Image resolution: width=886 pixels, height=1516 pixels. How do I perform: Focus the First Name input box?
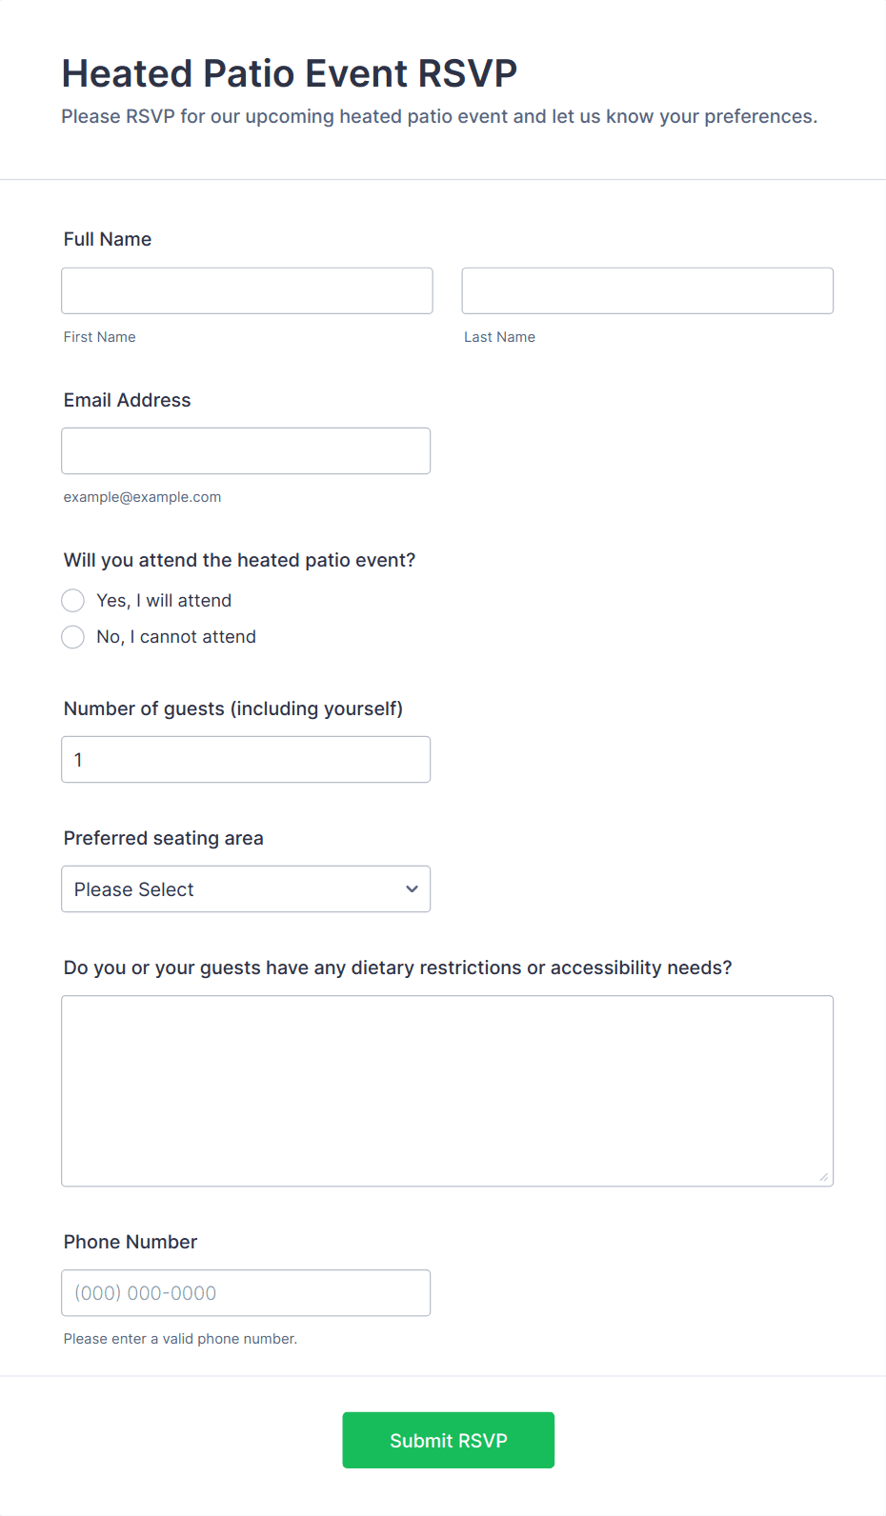[247, 291]
